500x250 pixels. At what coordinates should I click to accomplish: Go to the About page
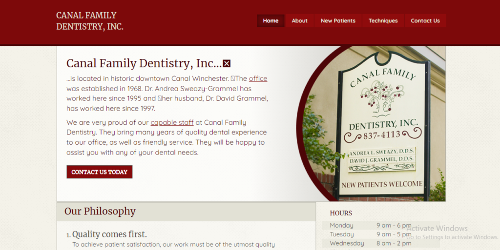click(x=299, y=20)
